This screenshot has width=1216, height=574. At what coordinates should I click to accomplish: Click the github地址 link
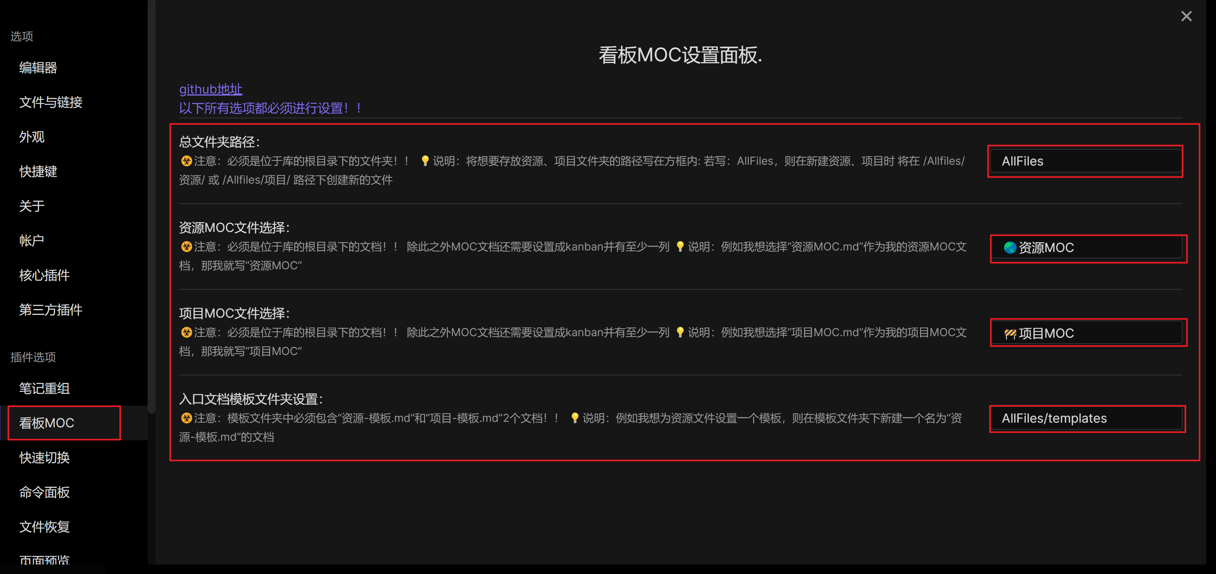click(x=211, y=89)
